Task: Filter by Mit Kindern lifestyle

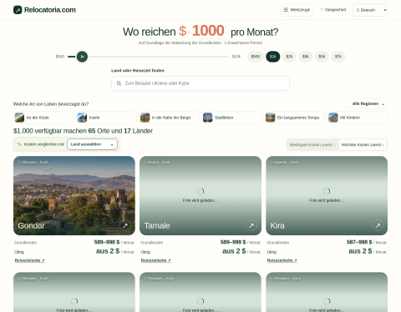Action: pyautogui.click(x=358, y=118)
